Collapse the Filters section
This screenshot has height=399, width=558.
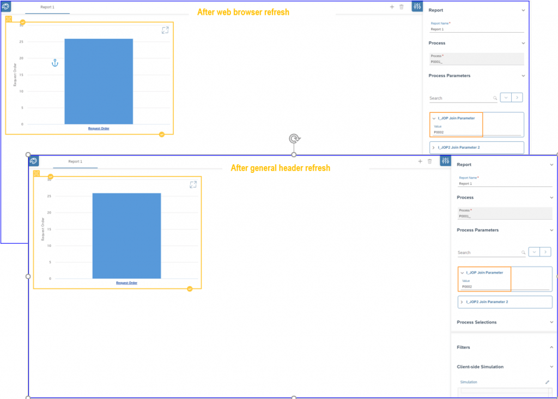[x=551, y=347]
